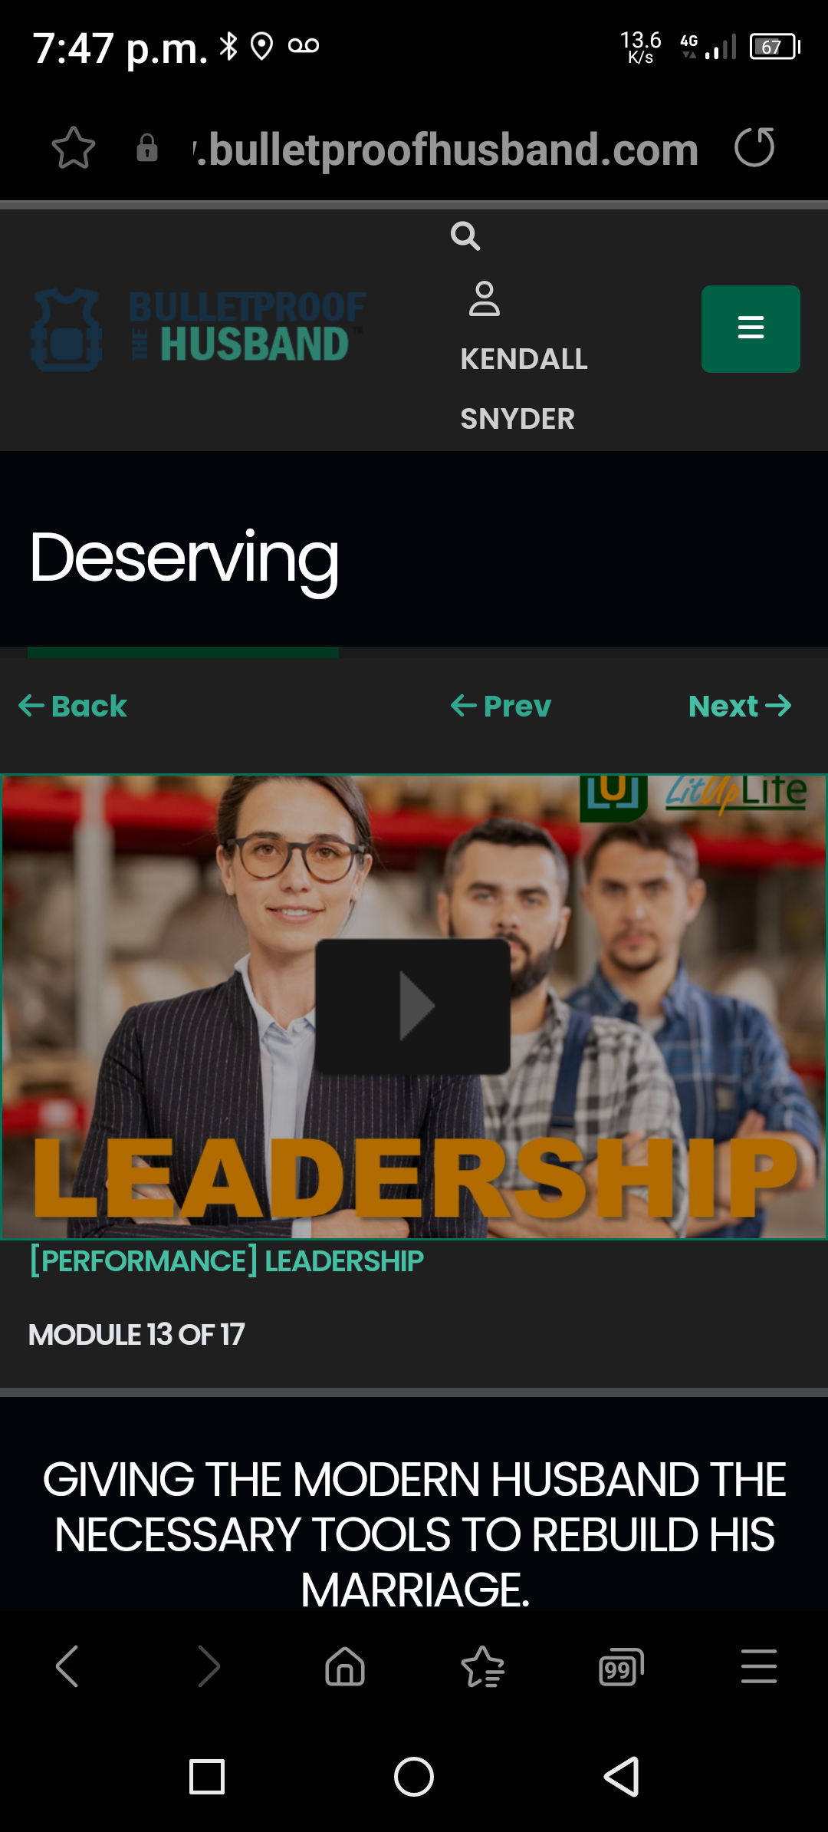
Task: Tap the padlock site security icon
Action: click(146, 148)
